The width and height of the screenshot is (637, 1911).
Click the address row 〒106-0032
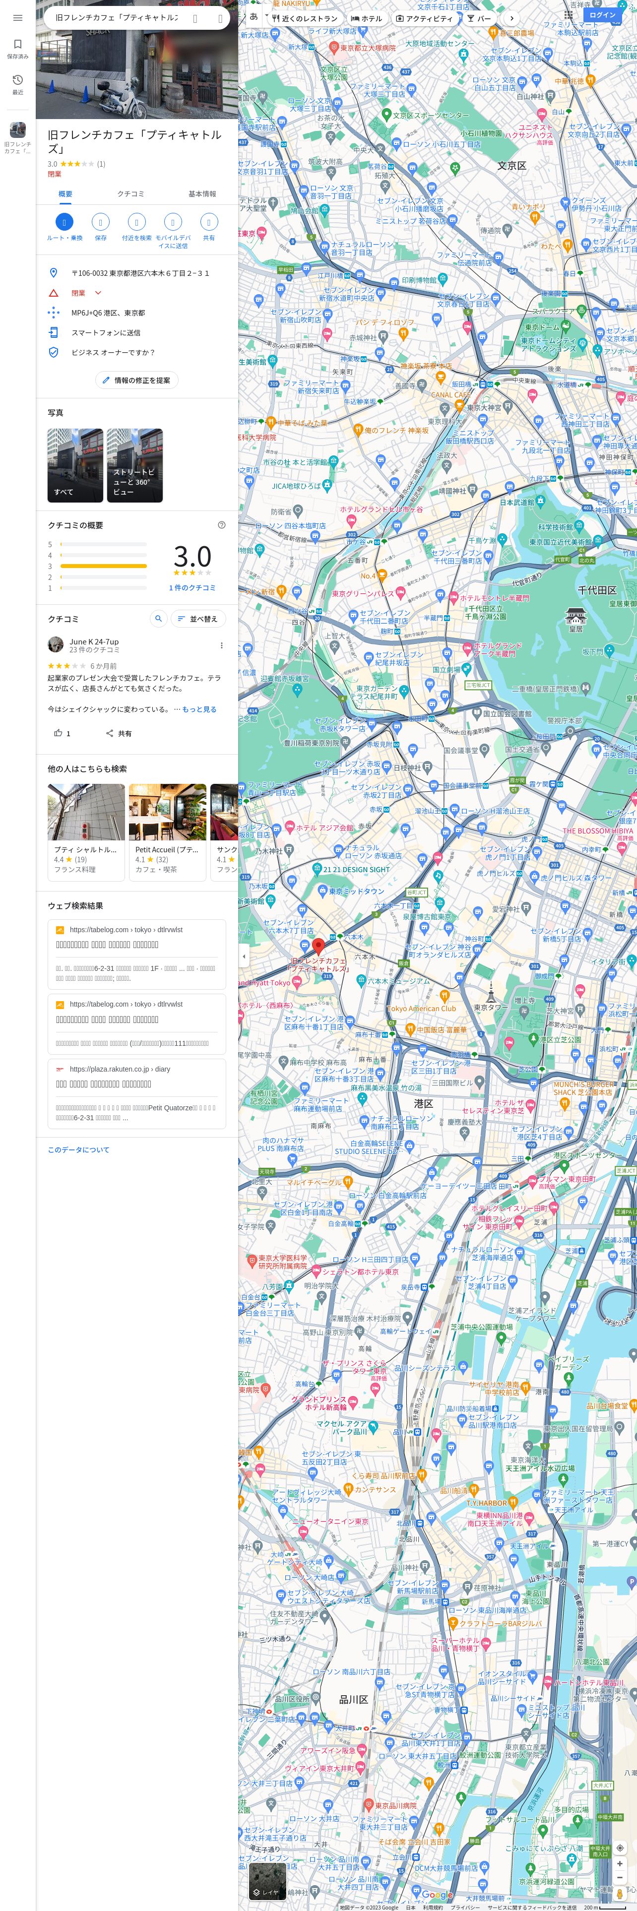click(x=137, y=273)
